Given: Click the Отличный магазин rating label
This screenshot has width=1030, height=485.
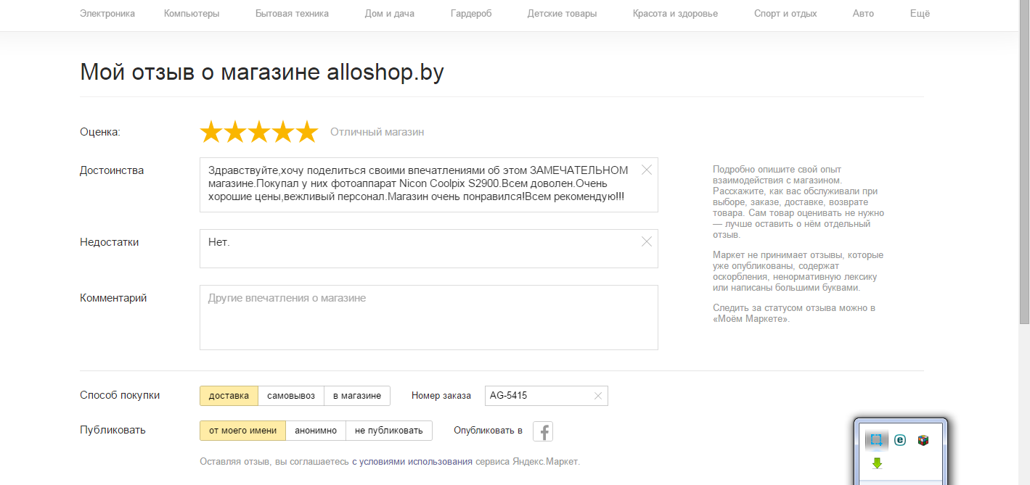Looking at the screenshot, I should coord(377,132).
